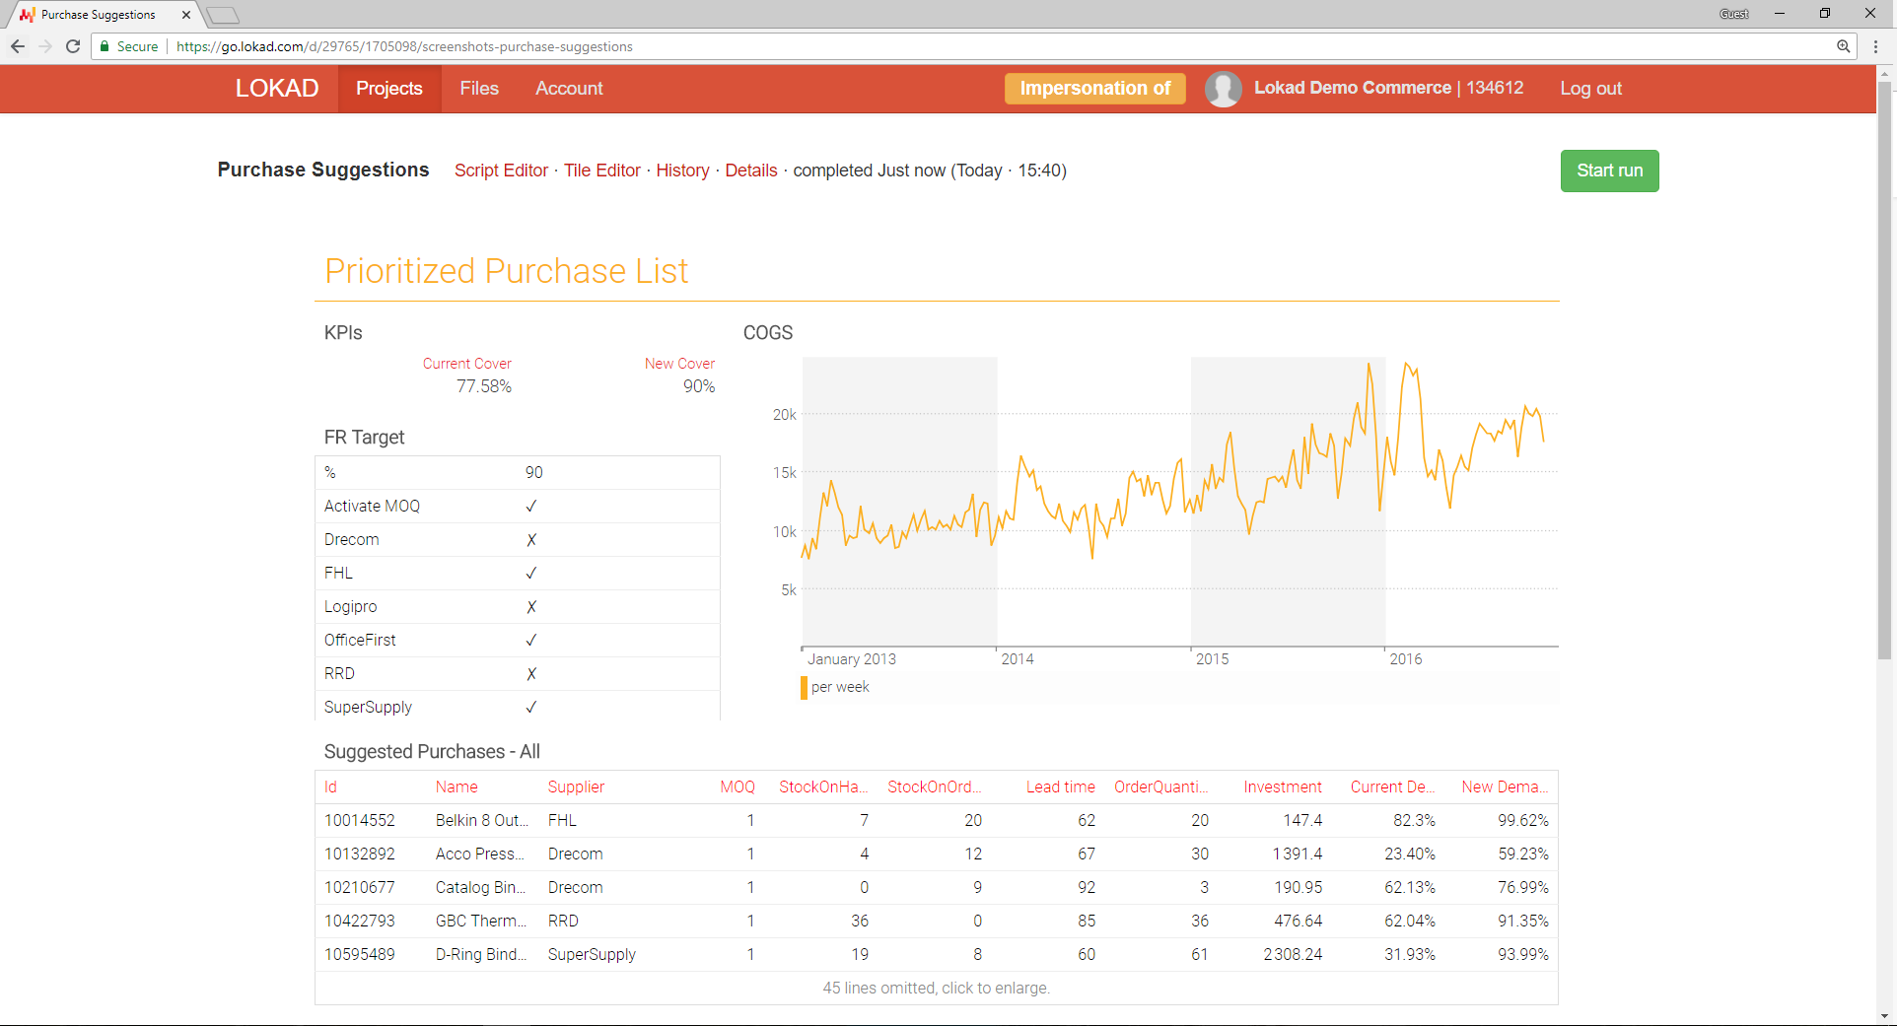This screenshot has width=1897, height=1026.
Task: Edit the FR Target percent value 90
Action: [x=533, y=473]
